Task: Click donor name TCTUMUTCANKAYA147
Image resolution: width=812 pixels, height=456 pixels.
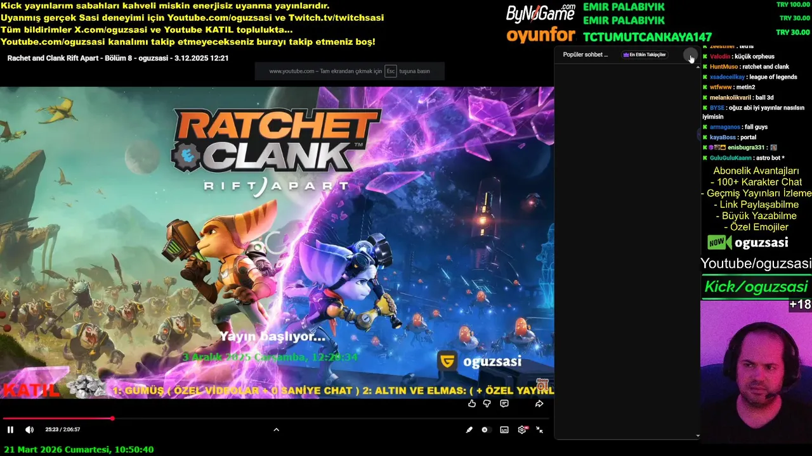Action: (x=647, y=37)
